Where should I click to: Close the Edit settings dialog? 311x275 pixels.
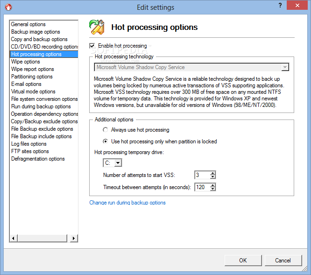click(297, 5)
